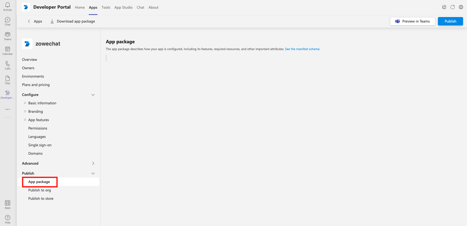The width and height of the screenshot is (467, 226).
Task: Select Publish to org in sidebar
Action: click(x=40, y=190)
